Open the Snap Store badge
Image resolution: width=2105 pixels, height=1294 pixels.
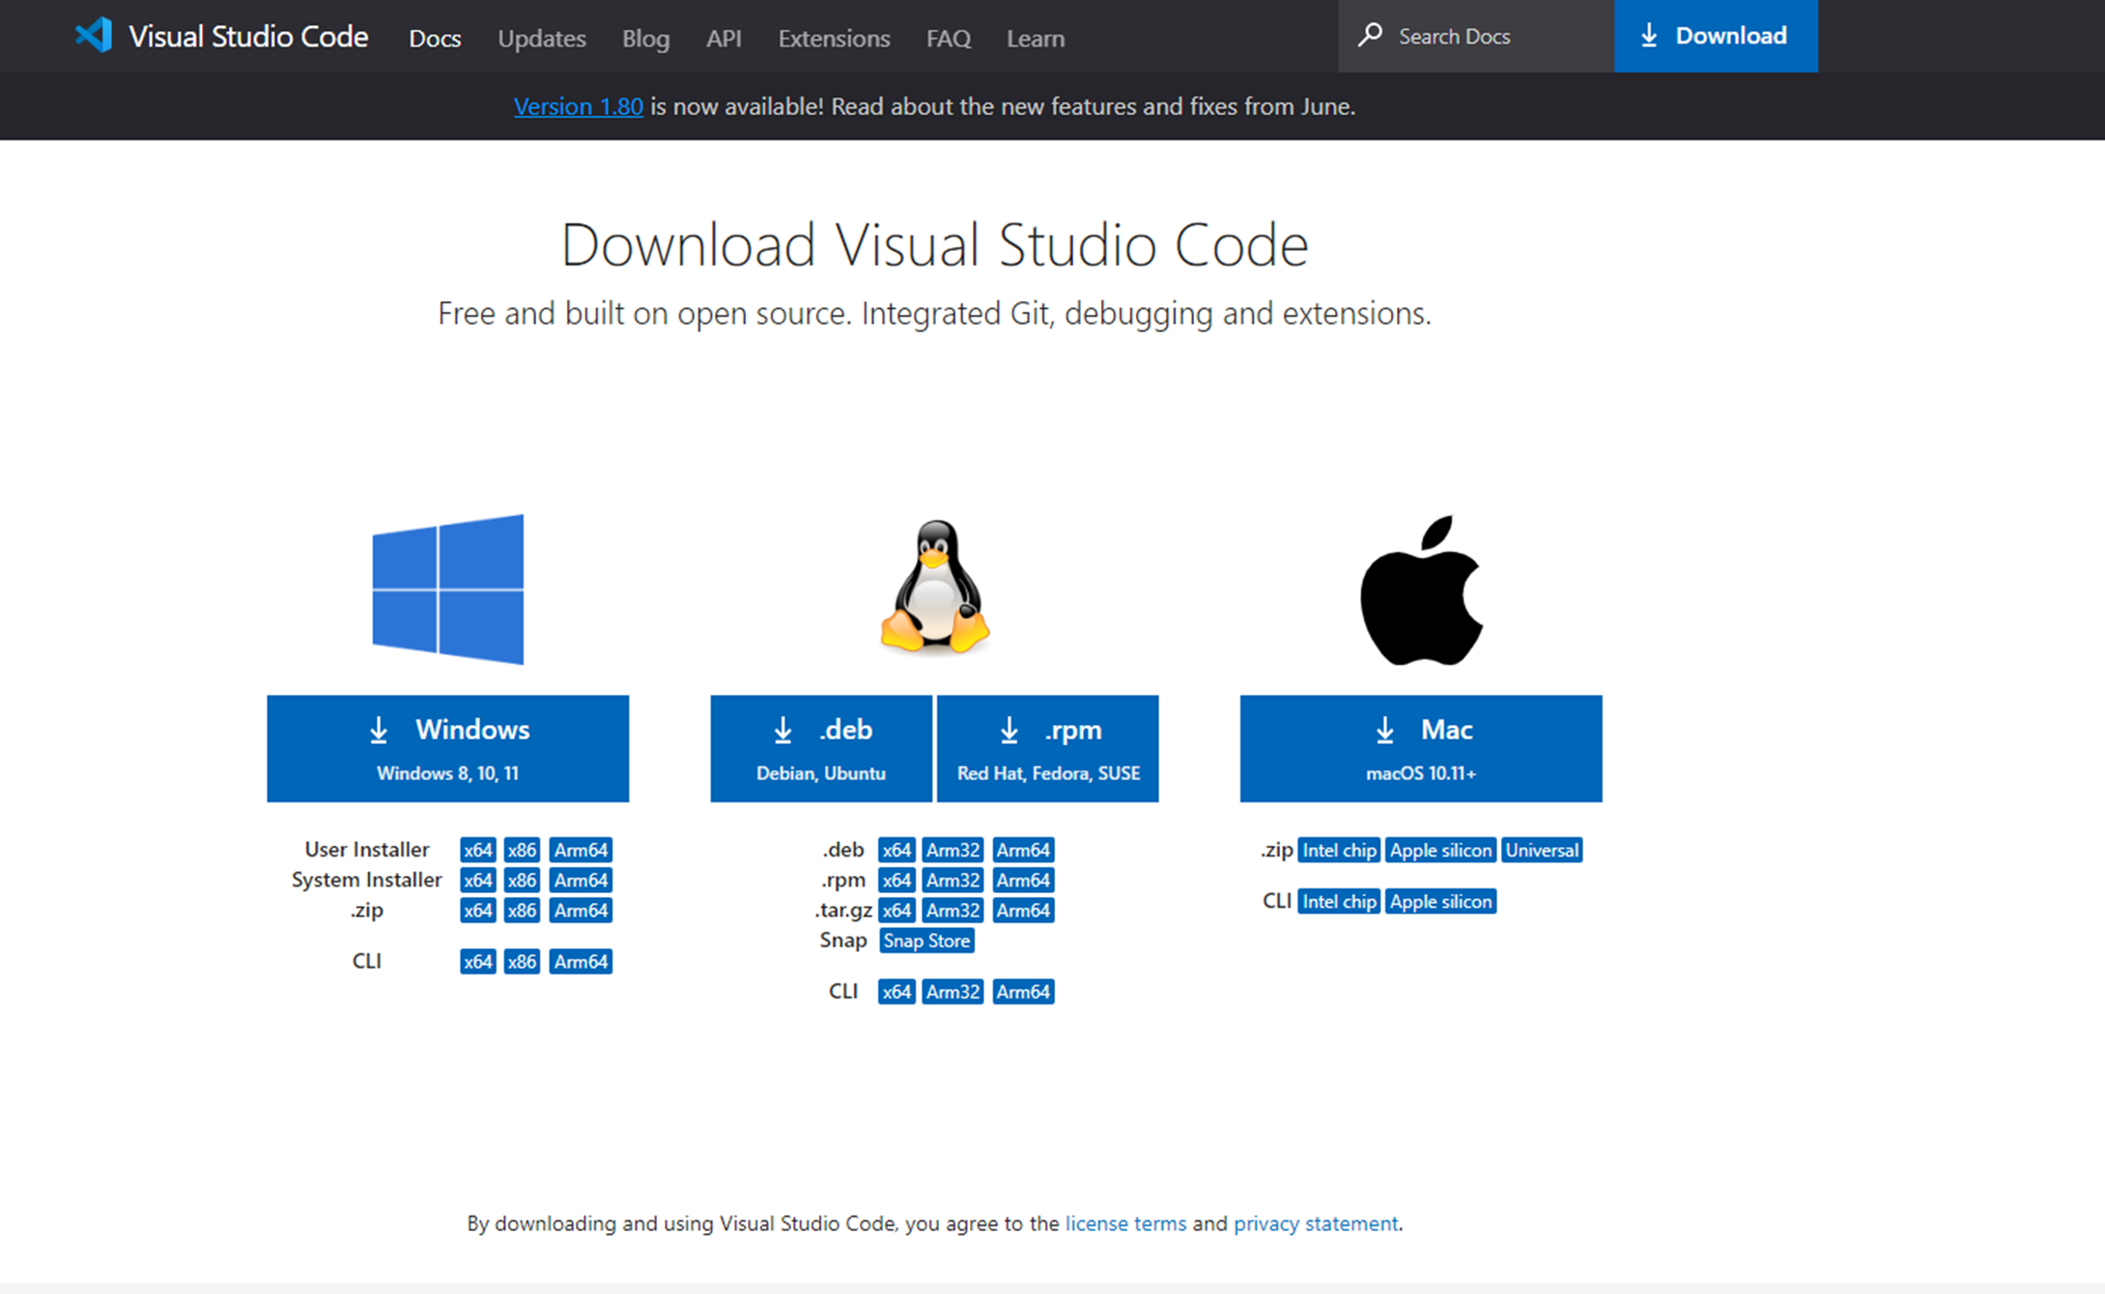coord(926,941)
